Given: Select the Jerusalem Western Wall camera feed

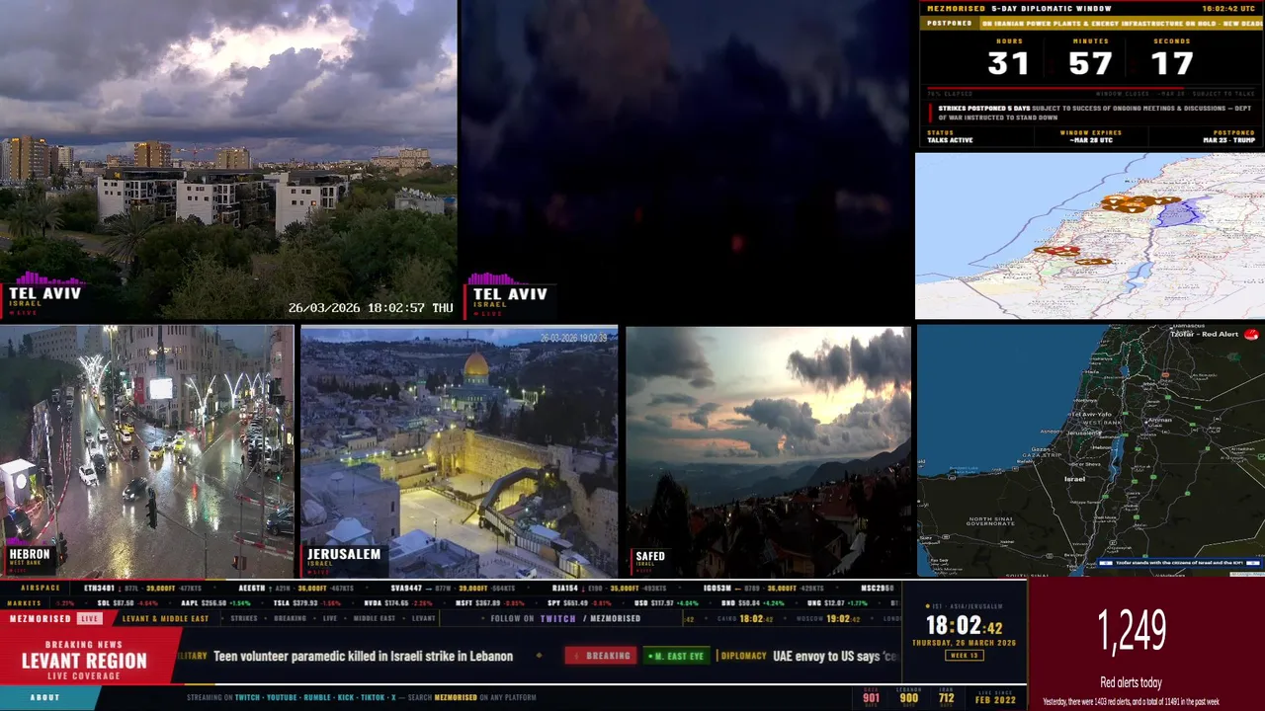Looking at the screenshot, I should (x=459, y=451).
